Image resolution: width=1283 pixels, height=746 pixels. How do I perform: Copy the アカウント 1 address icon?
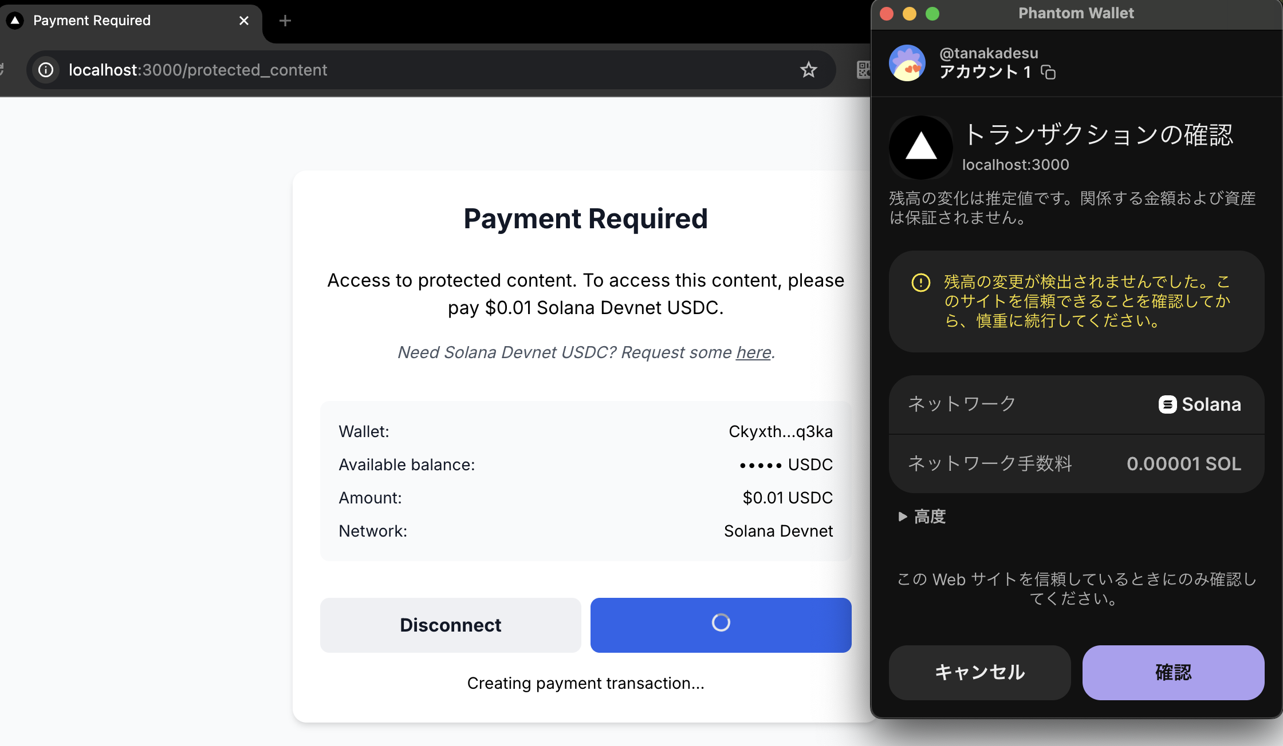point(1048,73)
